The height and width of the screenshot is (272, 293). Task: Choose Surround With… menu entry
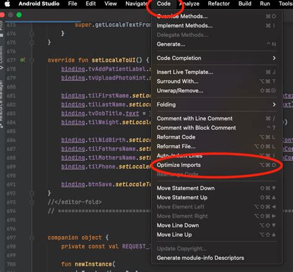217,82
